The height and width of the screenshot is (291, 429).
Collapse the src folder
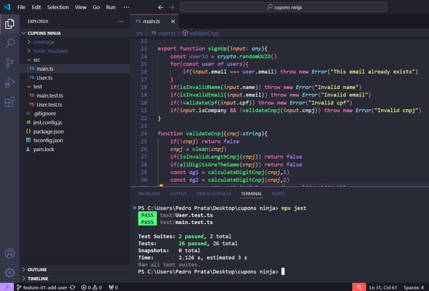36,60
